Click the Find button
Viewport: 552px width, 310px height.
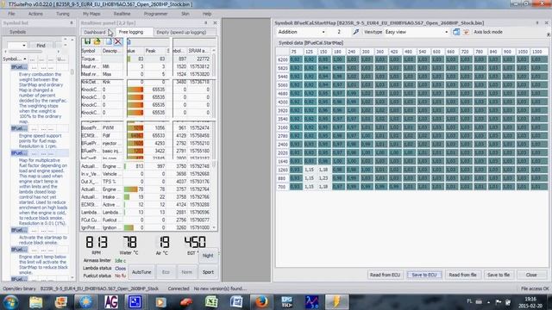click(x=41, y=46)
